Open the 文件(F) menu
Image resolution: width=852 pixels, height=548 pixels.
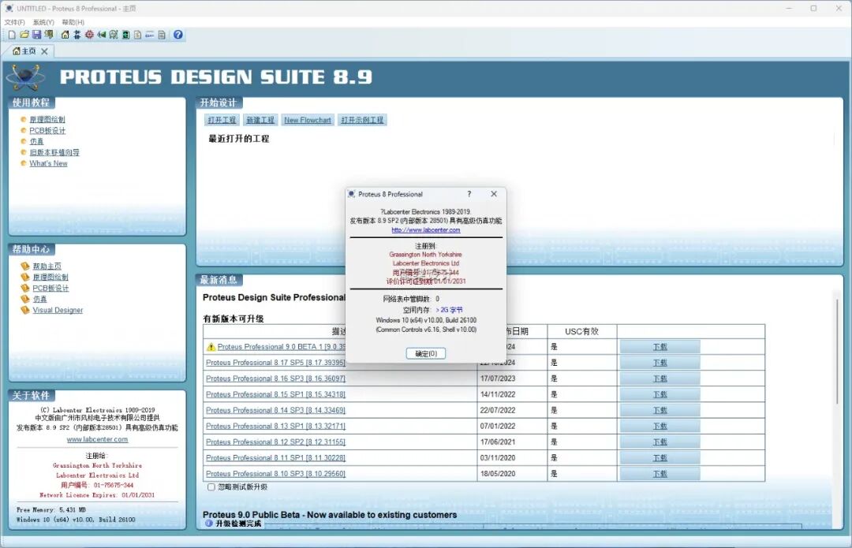pyautogui.click(x=16, y=21)
